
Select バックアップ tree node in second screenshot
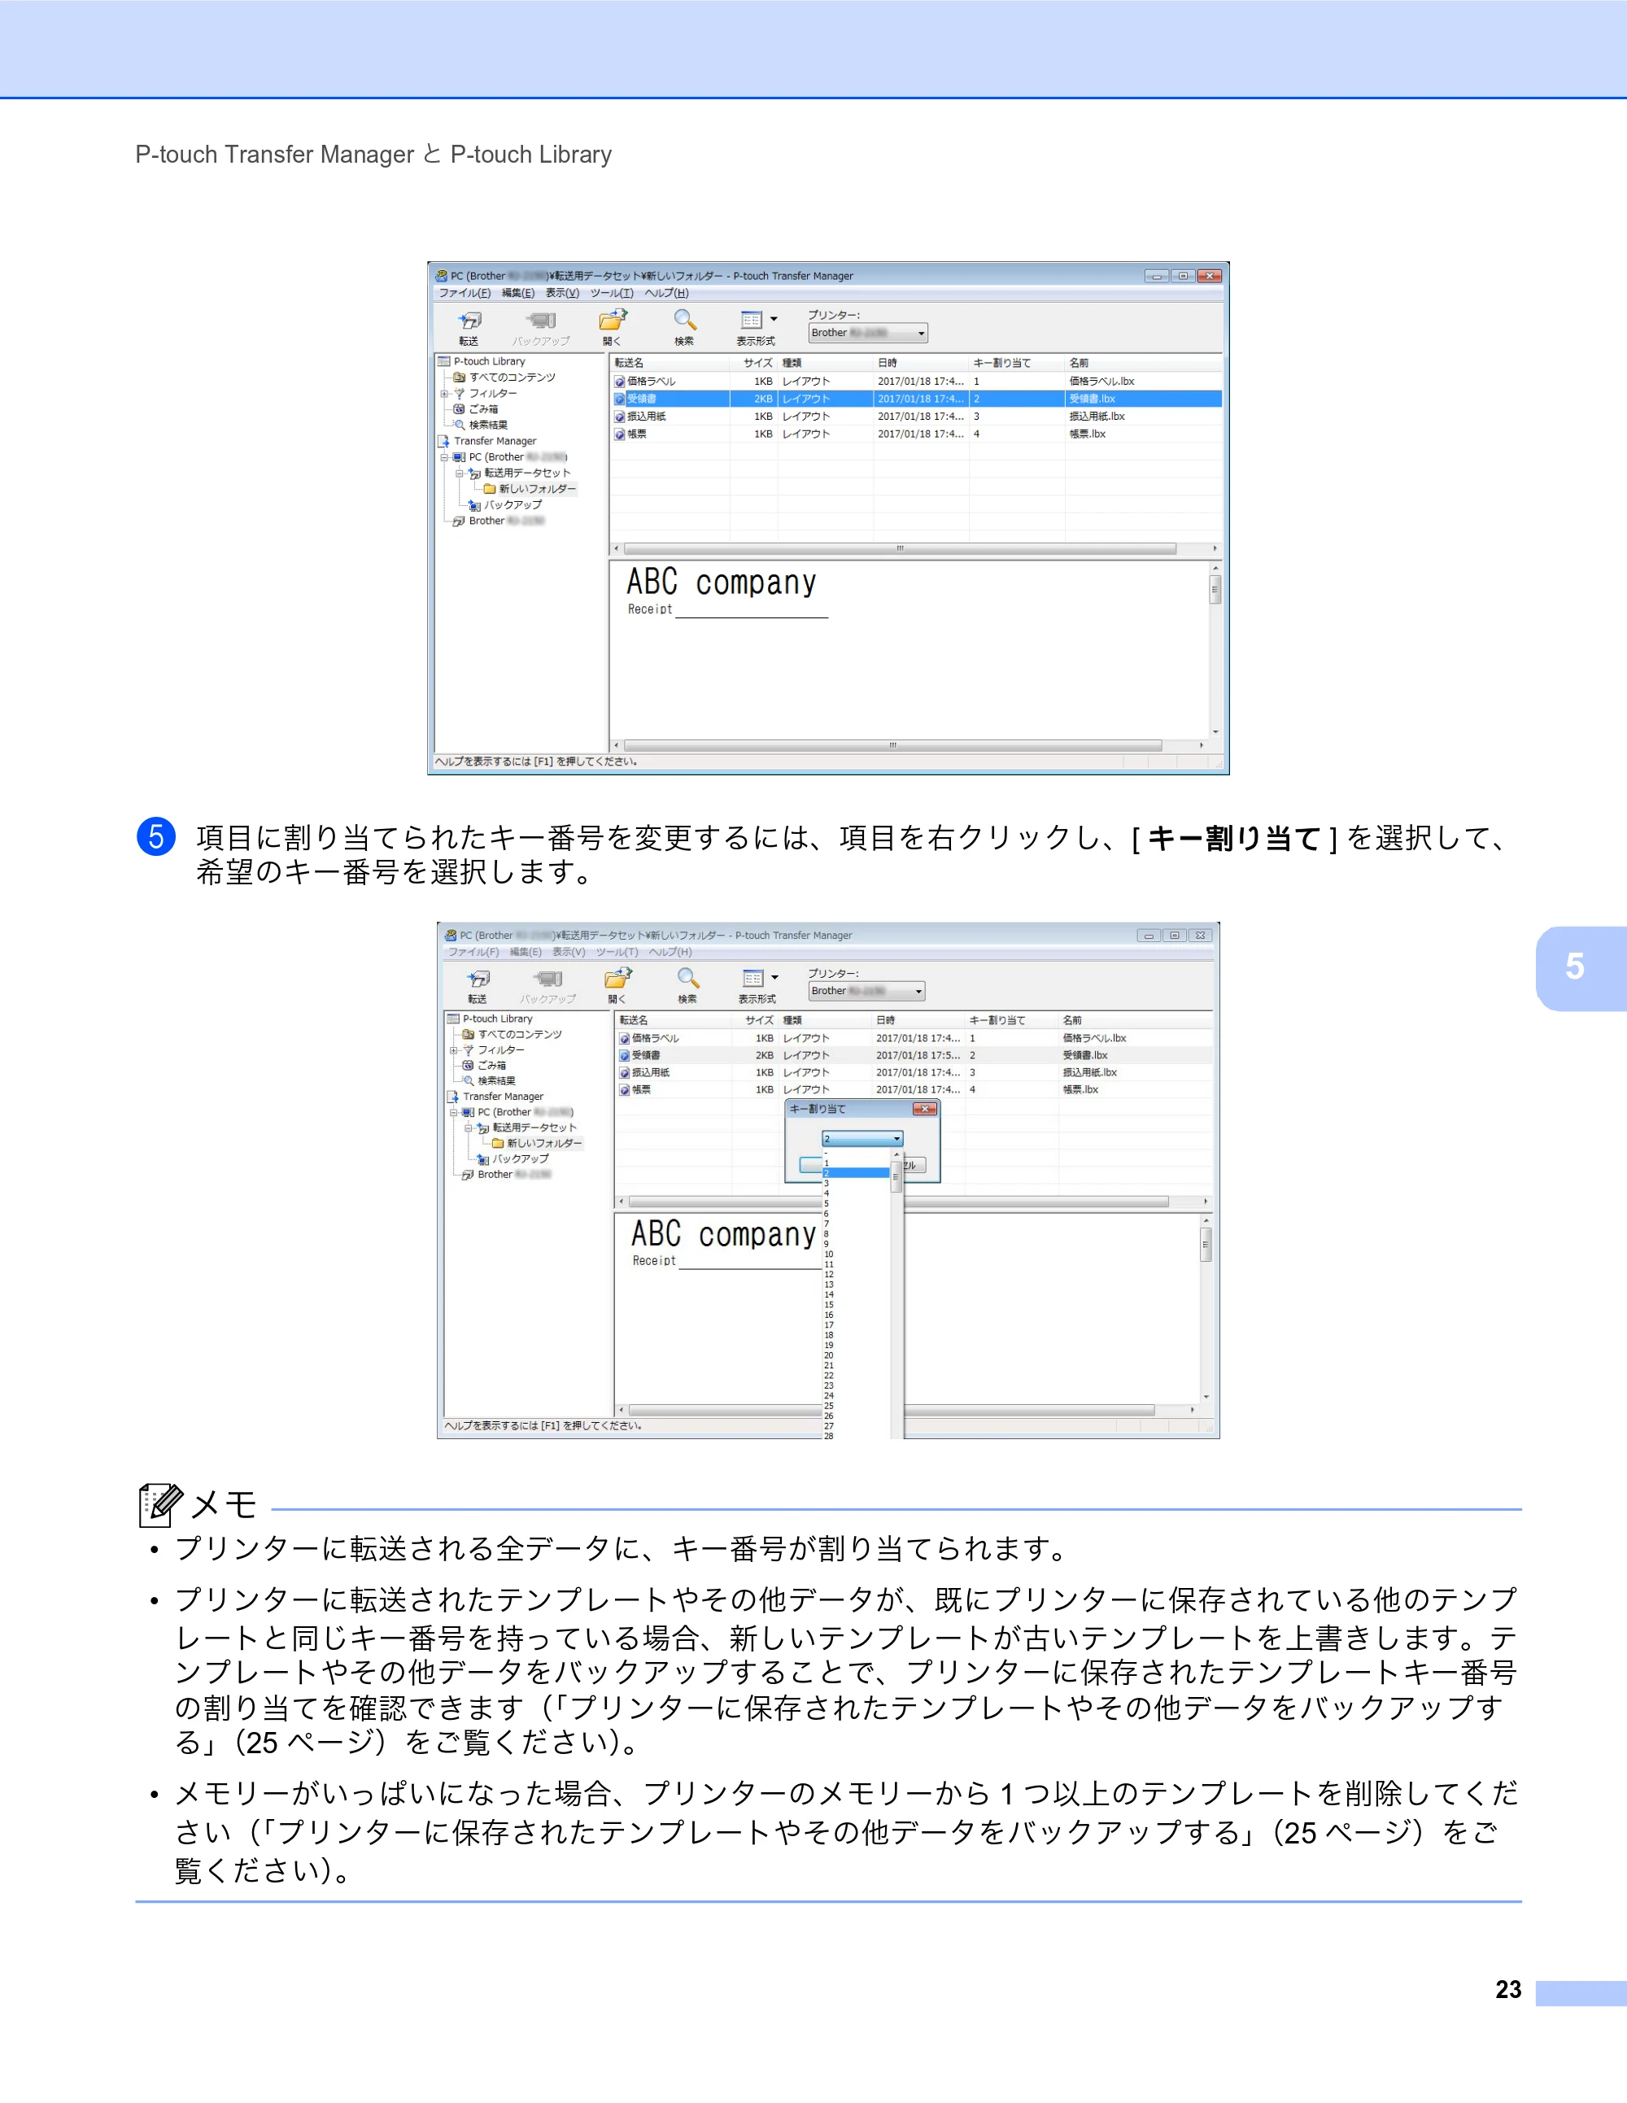513,1159
